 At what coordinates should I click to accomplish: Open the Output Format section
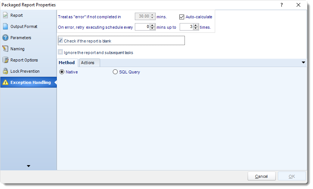(x=28, y=26)
